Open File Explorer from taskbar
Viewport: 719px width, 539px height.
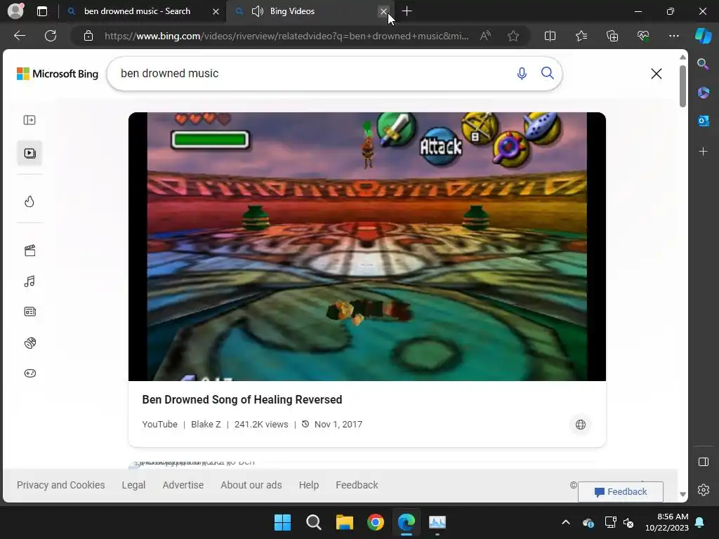[344, 522]
